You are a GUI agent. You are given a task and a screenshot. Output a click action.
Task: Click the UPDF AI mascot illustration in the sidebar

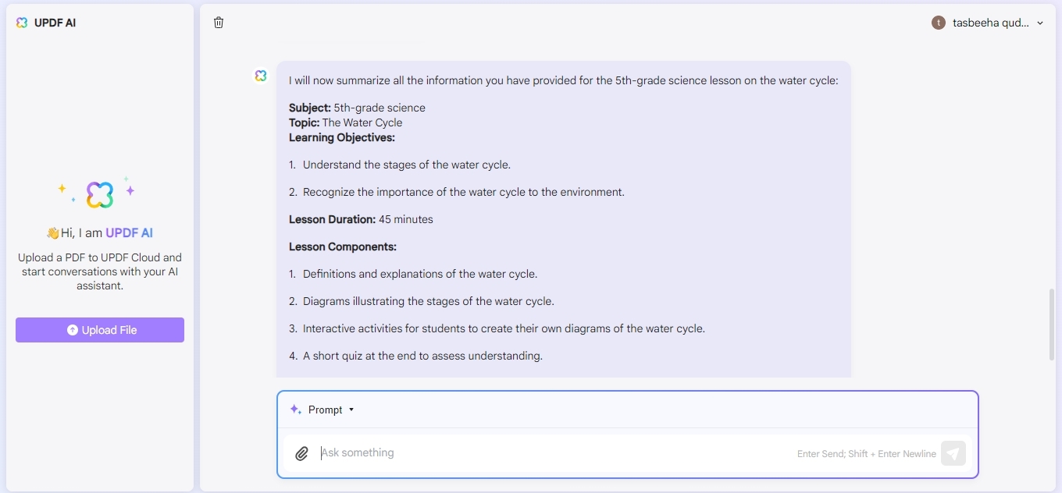(99, 193)
